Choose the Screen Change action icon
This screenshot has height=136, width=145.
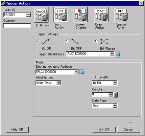(x=80, y=15)
